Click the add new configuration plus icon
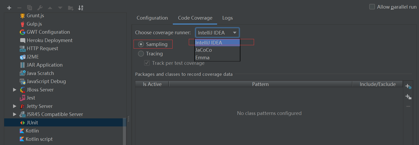The width and height of the screenshot is (419, 145). pos(9,8)
